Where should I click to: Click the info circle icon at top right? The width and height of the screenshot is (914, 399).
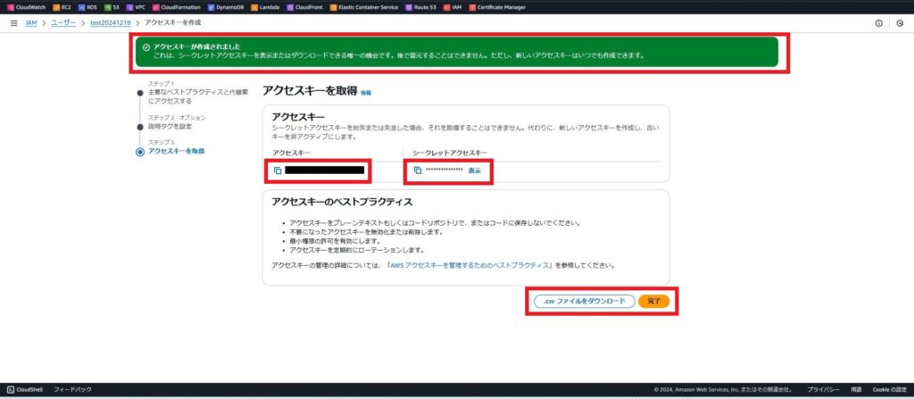tap(878, 22)
